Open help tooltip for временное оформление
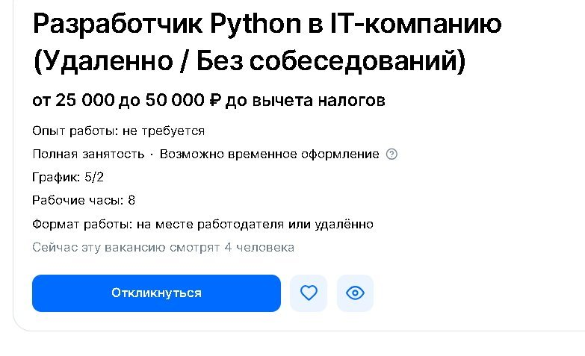Image resolution: width=585 pixels, height=356 pixels. coord(391,154)
